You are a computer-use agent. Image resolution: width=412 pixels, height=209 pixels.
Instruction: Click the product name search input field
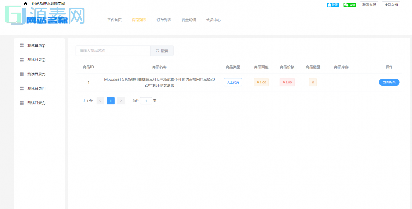coord(113,51)
